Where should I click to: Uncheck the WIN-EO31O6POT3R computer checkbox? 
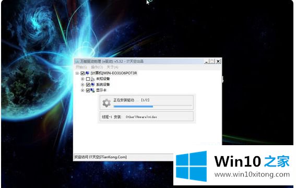(x=82, y=73)
